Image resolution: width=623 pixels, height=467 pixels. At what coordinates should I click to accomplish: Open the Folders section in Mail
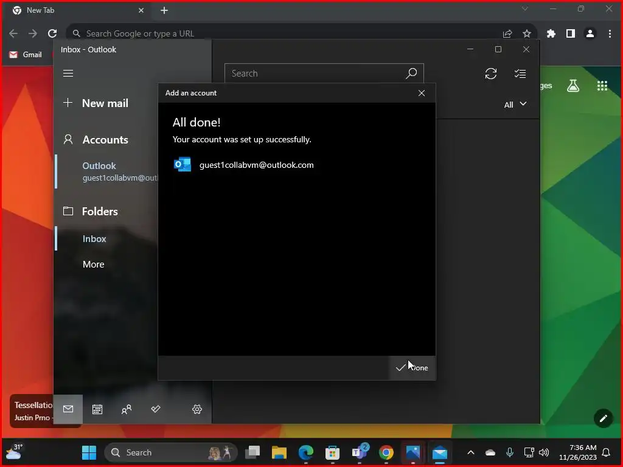tap(91, 211)
